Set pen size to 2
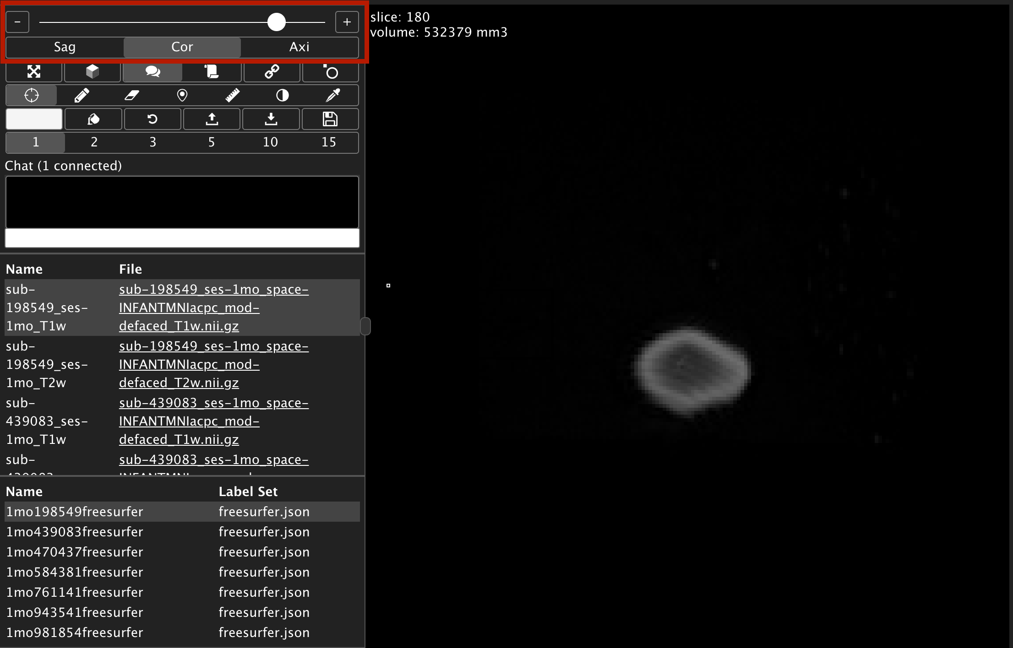The width and height of the screenshot is (1013, 648). [94, 142]
